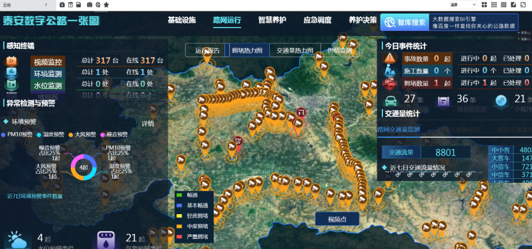Open the 运行报告 map button

pos(208,50)
